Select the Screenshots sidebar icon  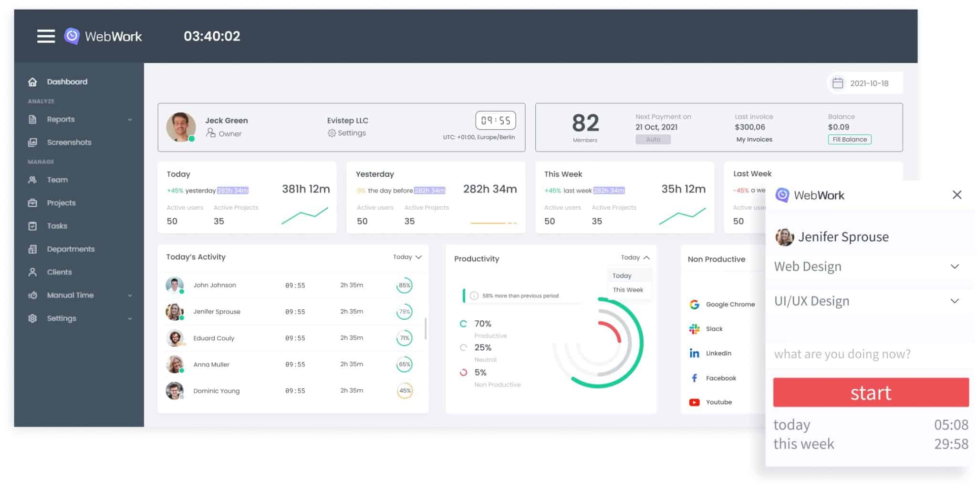point(32,142)
